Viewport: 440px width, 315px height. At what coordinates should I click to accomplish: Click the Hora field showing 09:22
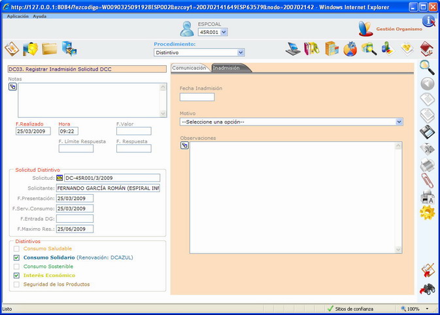click(x=69, y=131)
